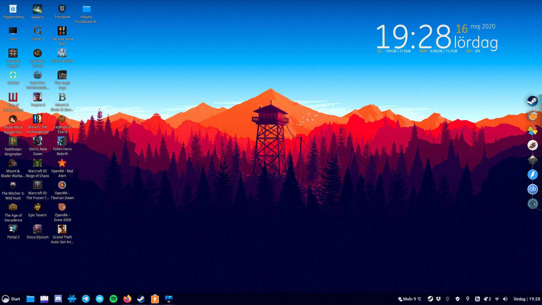Open the Start menu
542x305 pixels.
click(11, 299)
